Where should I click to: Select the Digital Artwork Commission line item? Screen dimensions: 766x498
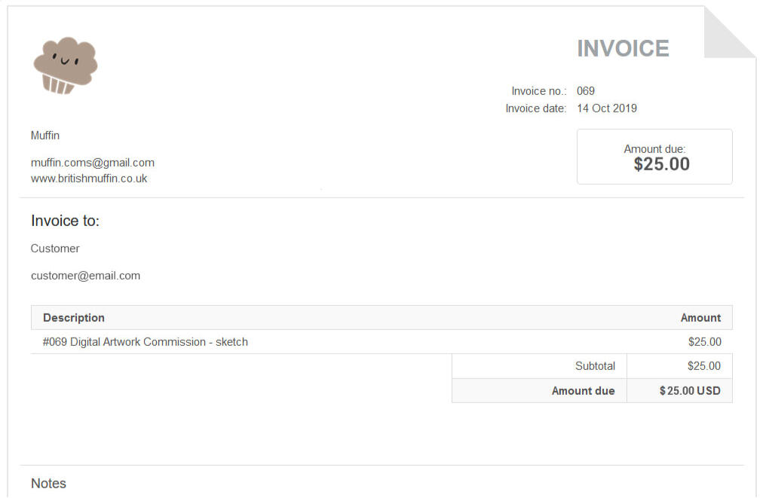tap(146, 342)
